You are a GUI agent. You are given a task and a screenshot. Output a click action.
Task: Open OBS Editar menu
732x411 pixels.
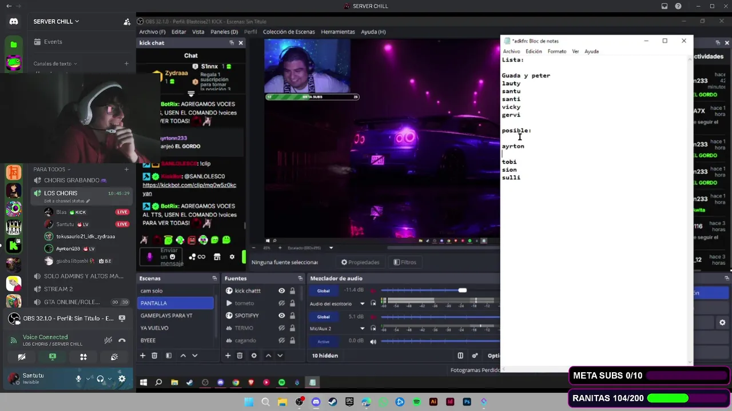pyautogui.click(x=179, y=32)
